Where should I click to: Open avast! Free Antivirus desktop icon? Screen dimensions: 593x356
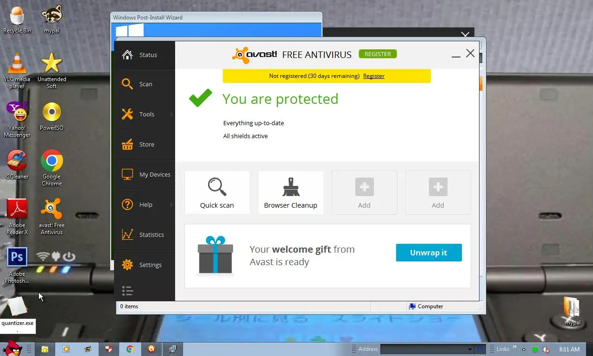[51, 216]
